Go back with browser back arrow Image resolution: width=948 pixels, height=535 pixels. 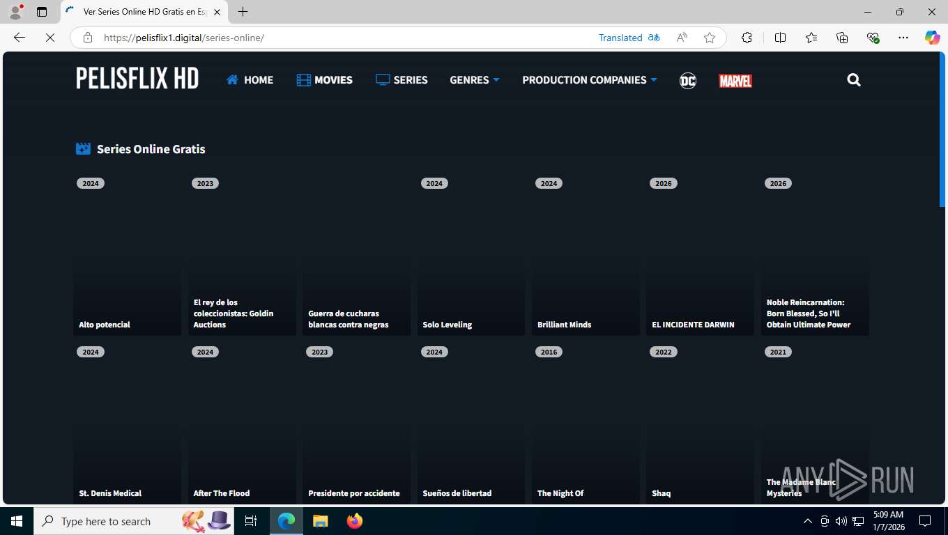pyautogui.click(x=20, y=38)
